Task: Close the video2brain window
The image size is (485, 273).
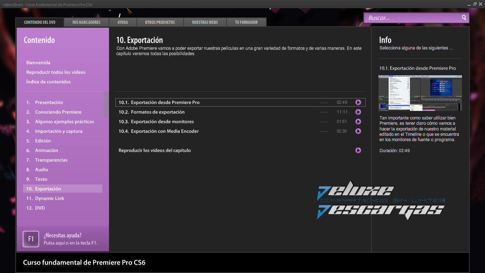Action: [481, 4]
